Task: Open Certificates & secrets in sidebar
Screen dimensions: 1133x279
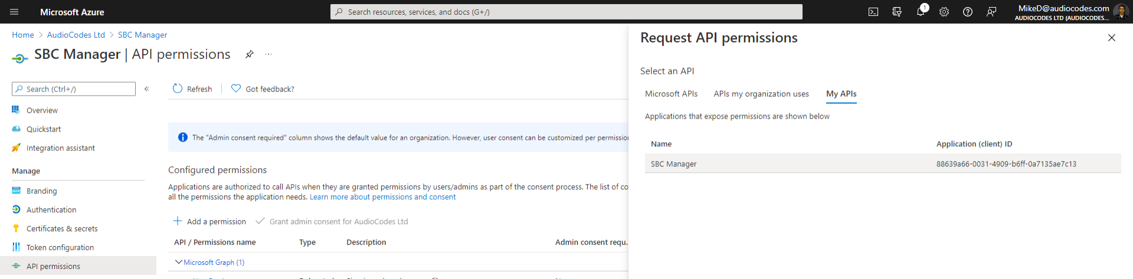Action: pyautogui.click(x=62, y=229)
